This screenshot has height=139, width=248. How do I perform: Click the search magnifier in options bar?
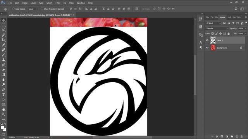pos(236,9)
